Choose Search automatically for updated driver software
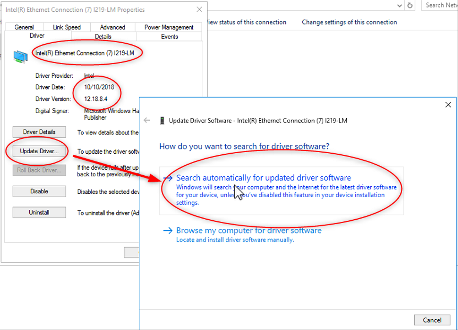Image resolution: width=458 pixels, height=330 pixels. tap(263, 178)
